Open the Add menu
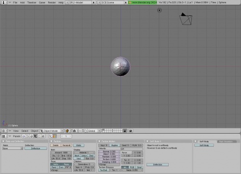Image resolution: width=241 pixels, height=174 pixels. [x=22, y=2]
